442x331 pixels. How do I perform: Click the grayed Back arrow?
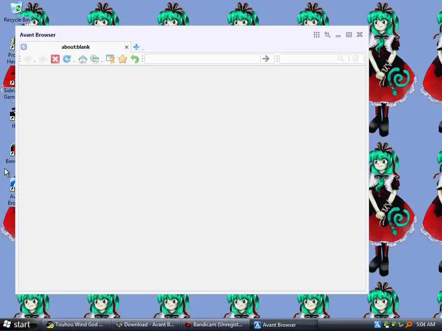click(x=28, y=59)
